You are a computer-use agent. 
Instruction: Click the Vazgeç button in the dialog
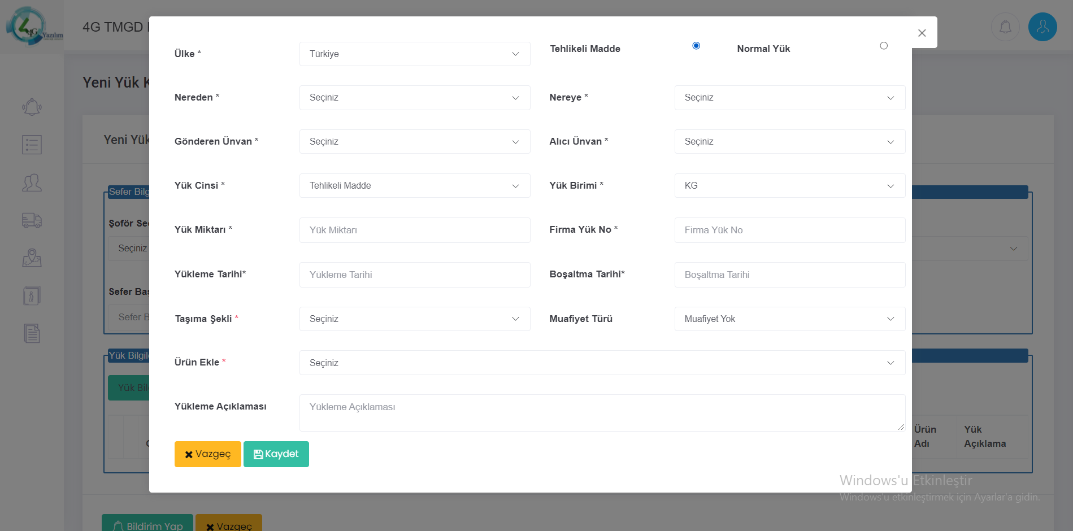[208, 454]
